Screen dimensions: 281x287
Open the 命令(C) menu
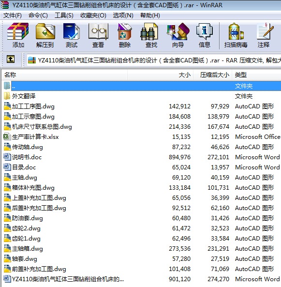click(x=38, y=15)
